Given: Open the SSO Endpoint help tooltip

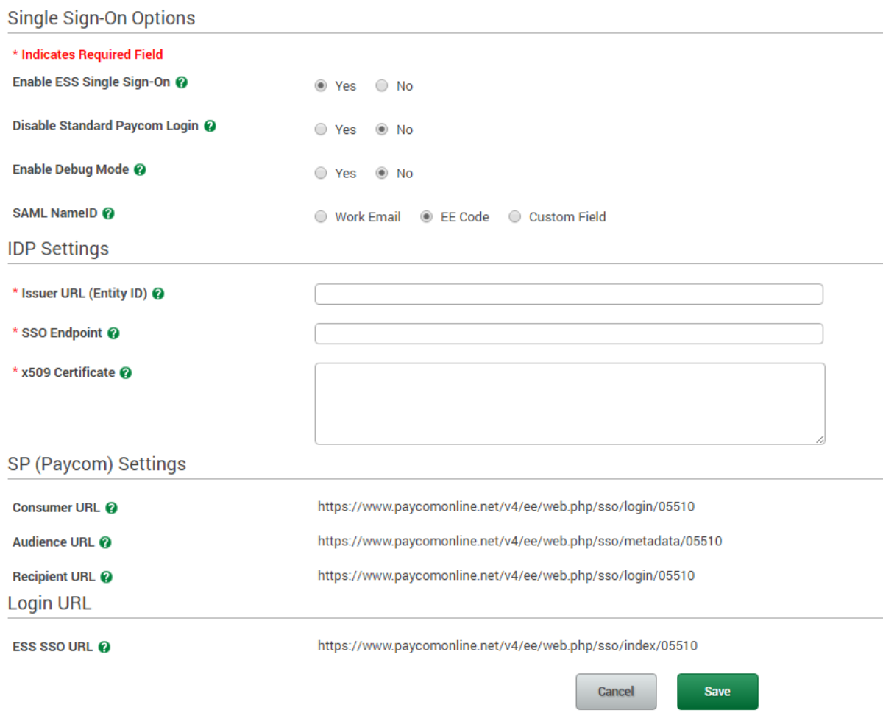Looking at the screenshot, I should point(113,333).
